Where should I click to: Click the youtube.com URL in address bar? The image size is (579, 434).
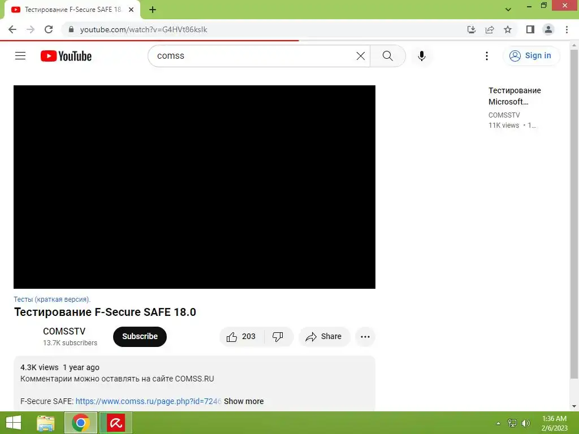[143, 29]
